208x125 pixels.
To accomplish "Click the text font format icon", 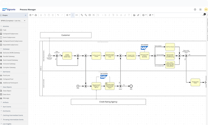I will [98, 15].
